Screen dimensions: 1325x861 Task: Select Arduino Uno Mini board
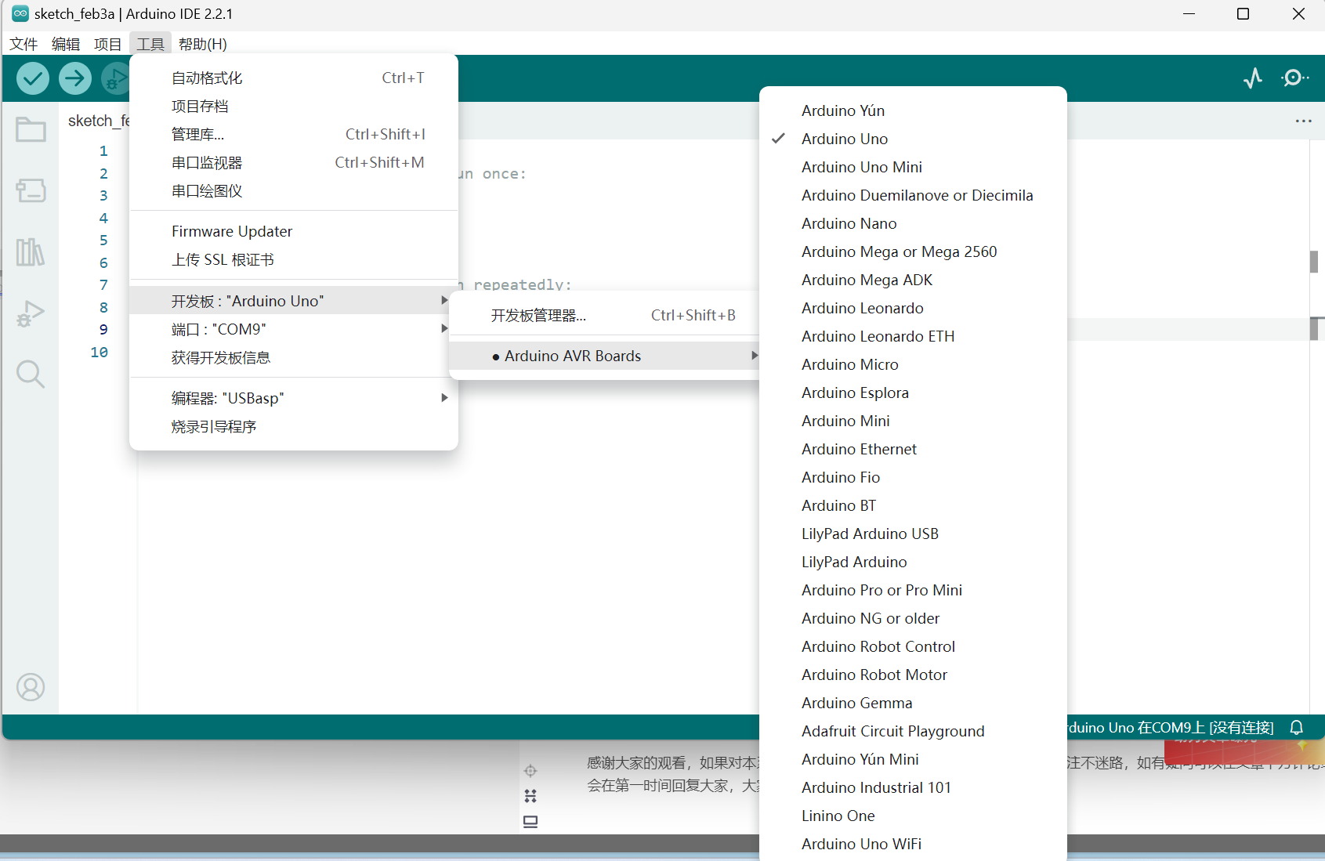point(913,167)
